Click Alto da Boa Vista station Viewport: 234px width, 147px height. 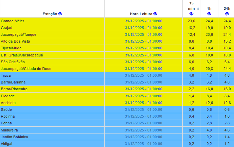tap(15, 41)
